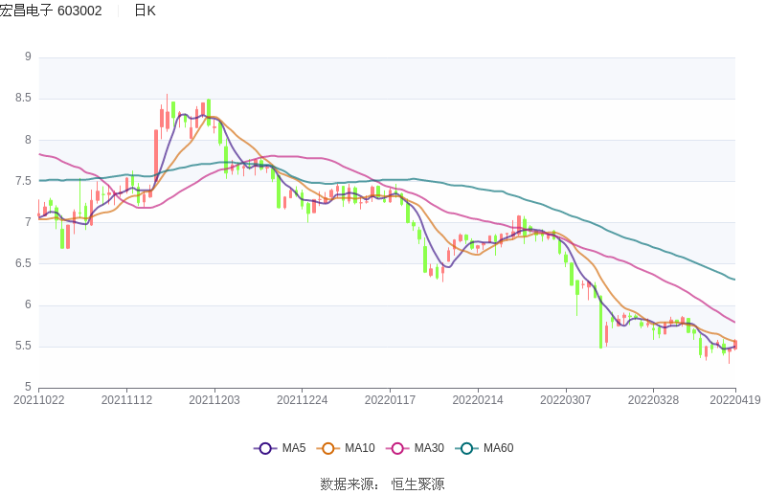Click the 9 value on the y-axis
Viewport: 766px width, 495px height.
pyautogui.click(x=28, y=56)
